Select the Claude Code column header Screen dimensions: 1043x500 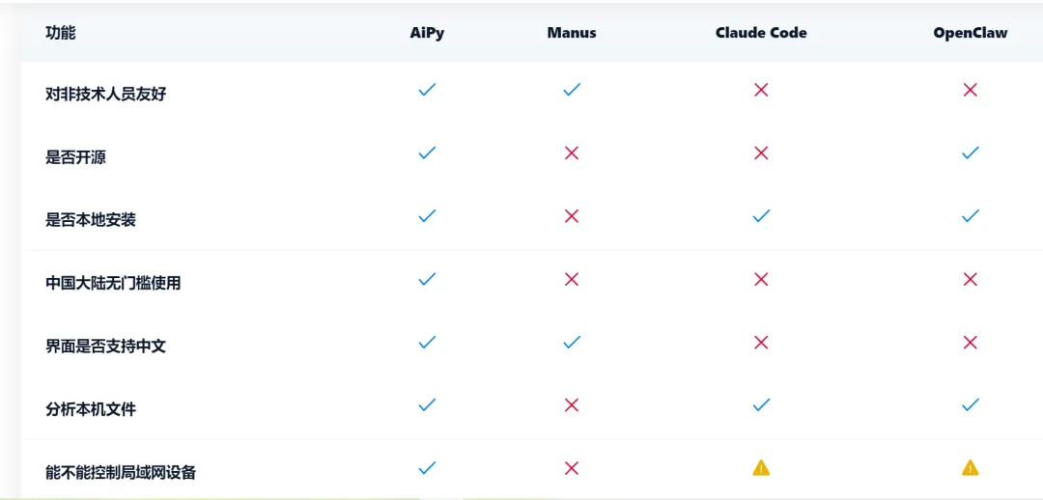pos(762,33)
